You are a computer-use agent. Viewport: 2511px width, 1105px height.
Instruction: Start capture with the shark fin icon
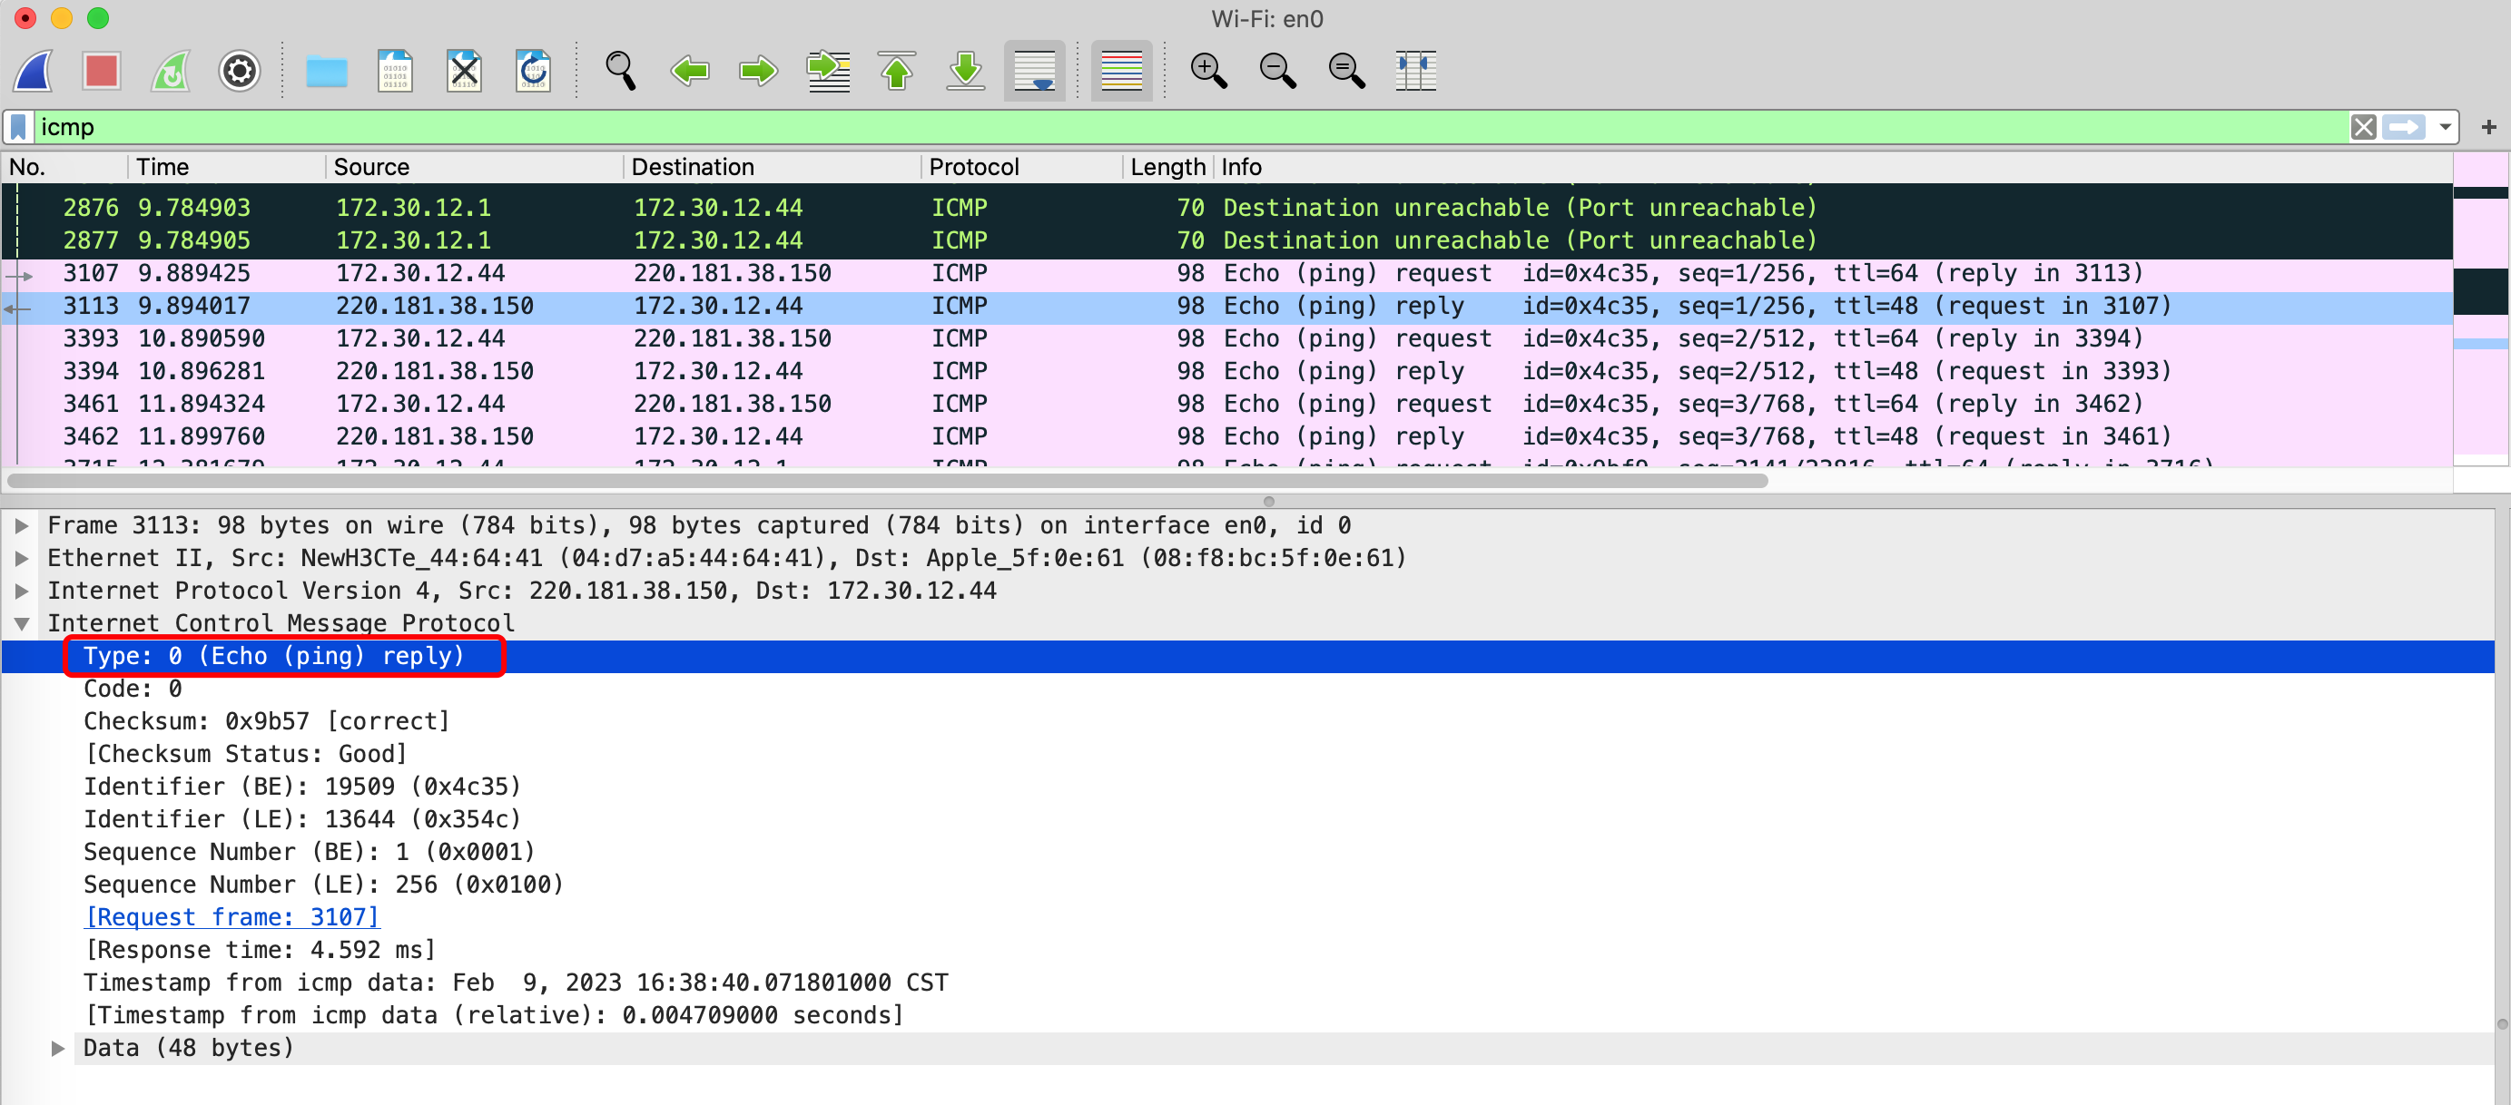(x=34, y=70)
